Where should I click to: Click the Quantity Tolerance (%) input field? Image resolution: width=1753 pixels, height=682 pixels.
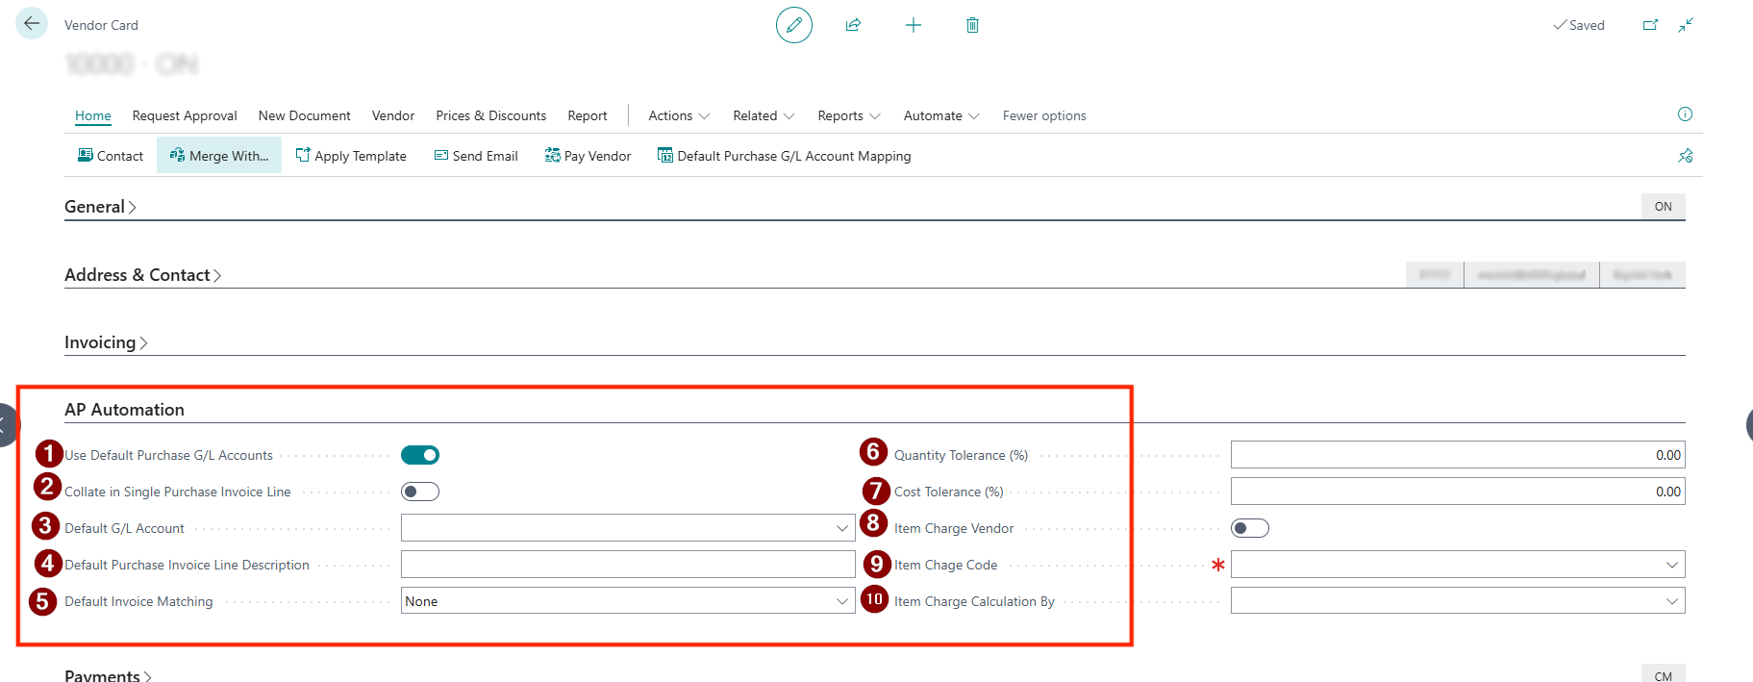click(1457, 455)
